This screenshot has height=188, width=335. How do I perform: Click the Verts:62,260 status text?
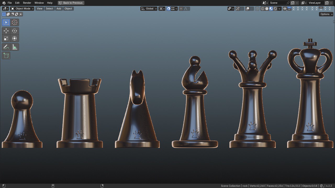257,186
